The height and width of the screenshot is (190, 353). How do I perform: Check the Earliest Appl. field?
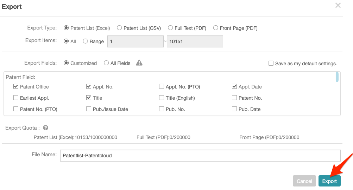(x=16, y=98)
